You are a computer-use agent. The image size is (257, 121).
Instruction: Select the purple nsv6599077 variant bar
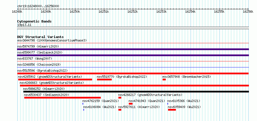(133, 55)
